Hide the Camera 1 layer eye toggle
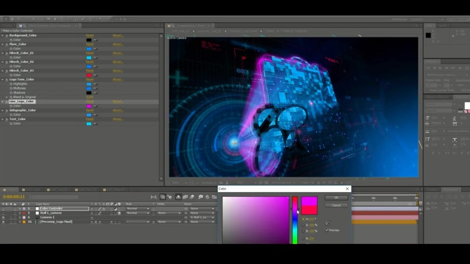470x264 pixels. (3, 217)
